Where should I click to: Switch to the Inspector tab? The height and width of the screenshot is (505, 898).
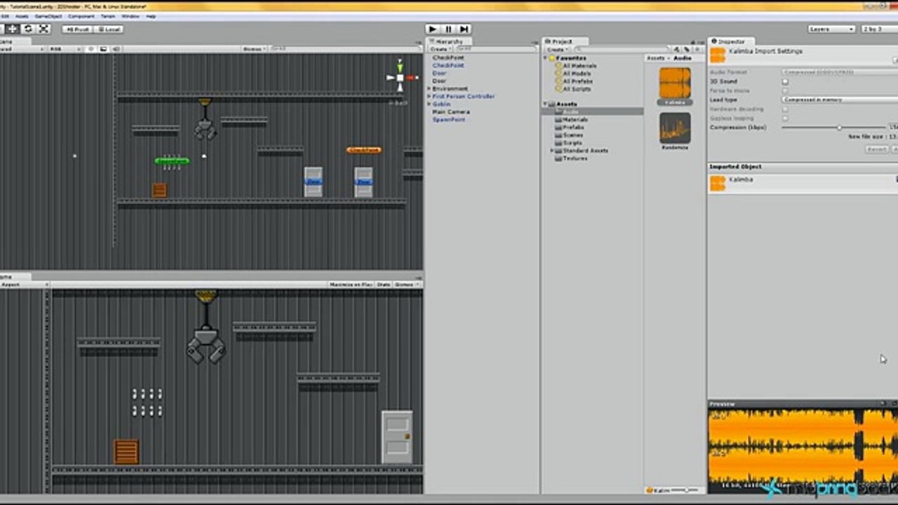point(730,41)
